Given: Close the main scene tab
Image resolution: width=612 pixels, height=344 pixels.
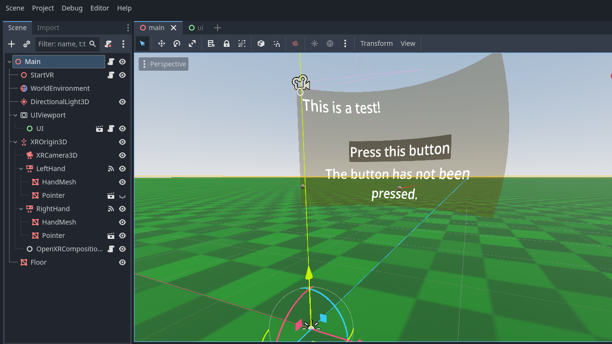Looking at the screenshot, I should tap(174, 28).
